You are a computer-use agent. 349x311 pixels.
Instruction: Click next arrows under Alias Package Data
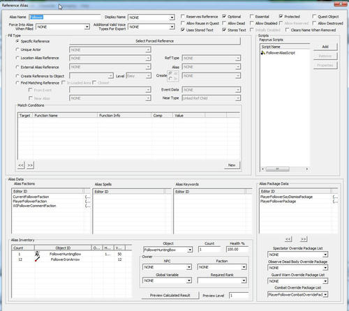pyautogui.click(x=304, y=239)
